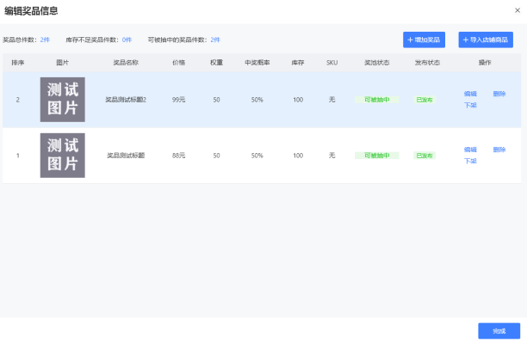Click 编辑 in the 88元 prize row
This screenshot has width=527, height=343.
[x=470, y=150]
